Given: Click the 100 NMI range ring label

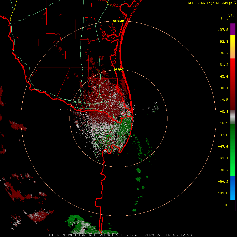Looking at the screenshot, I should pyautogui.click(x=118, y=21).
